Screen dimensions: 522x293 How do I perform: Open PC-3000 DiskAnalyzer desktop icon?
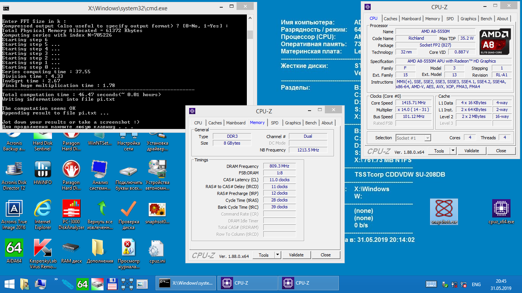71,214
